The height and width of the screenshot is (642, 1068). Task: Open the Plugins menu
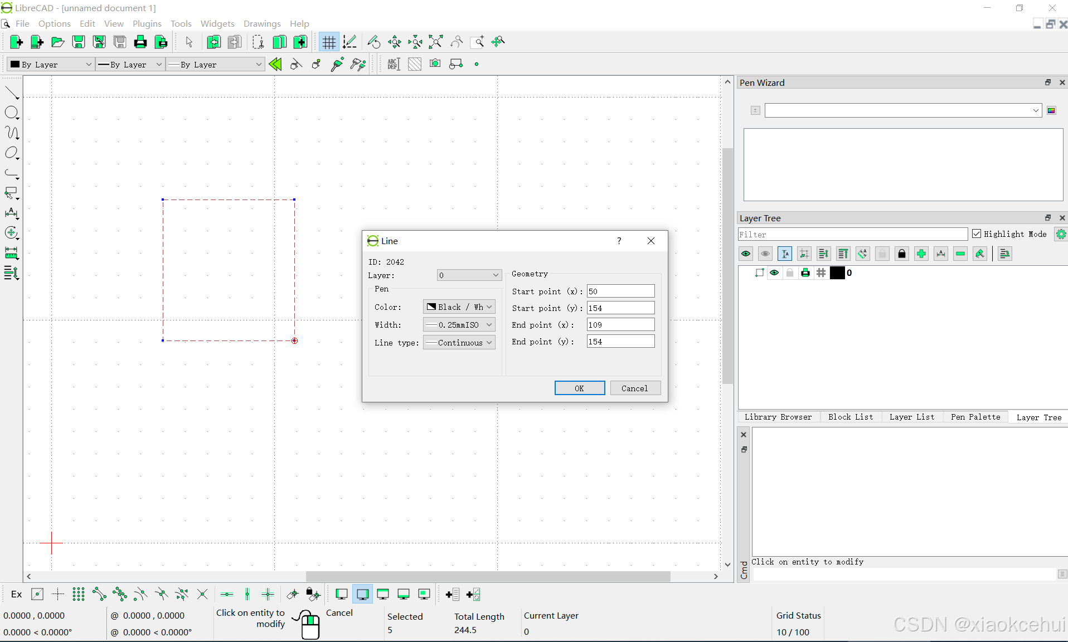(x=147, y=23)
